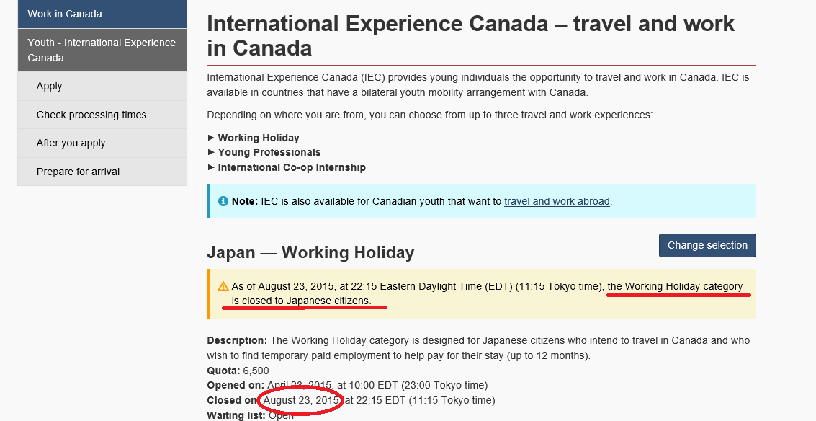Go to the Apply sidebar page
816x421 pixels.
tap(50, 86)
